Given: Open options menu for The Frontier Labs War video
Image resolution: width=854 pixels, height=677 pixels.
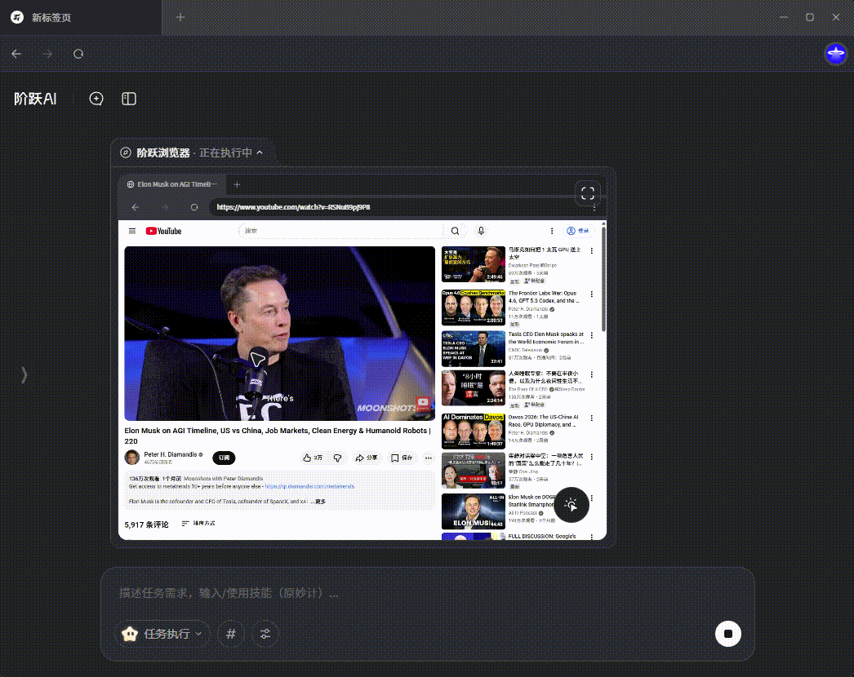Looking at the screenshot, I should [x=591, y=294].
